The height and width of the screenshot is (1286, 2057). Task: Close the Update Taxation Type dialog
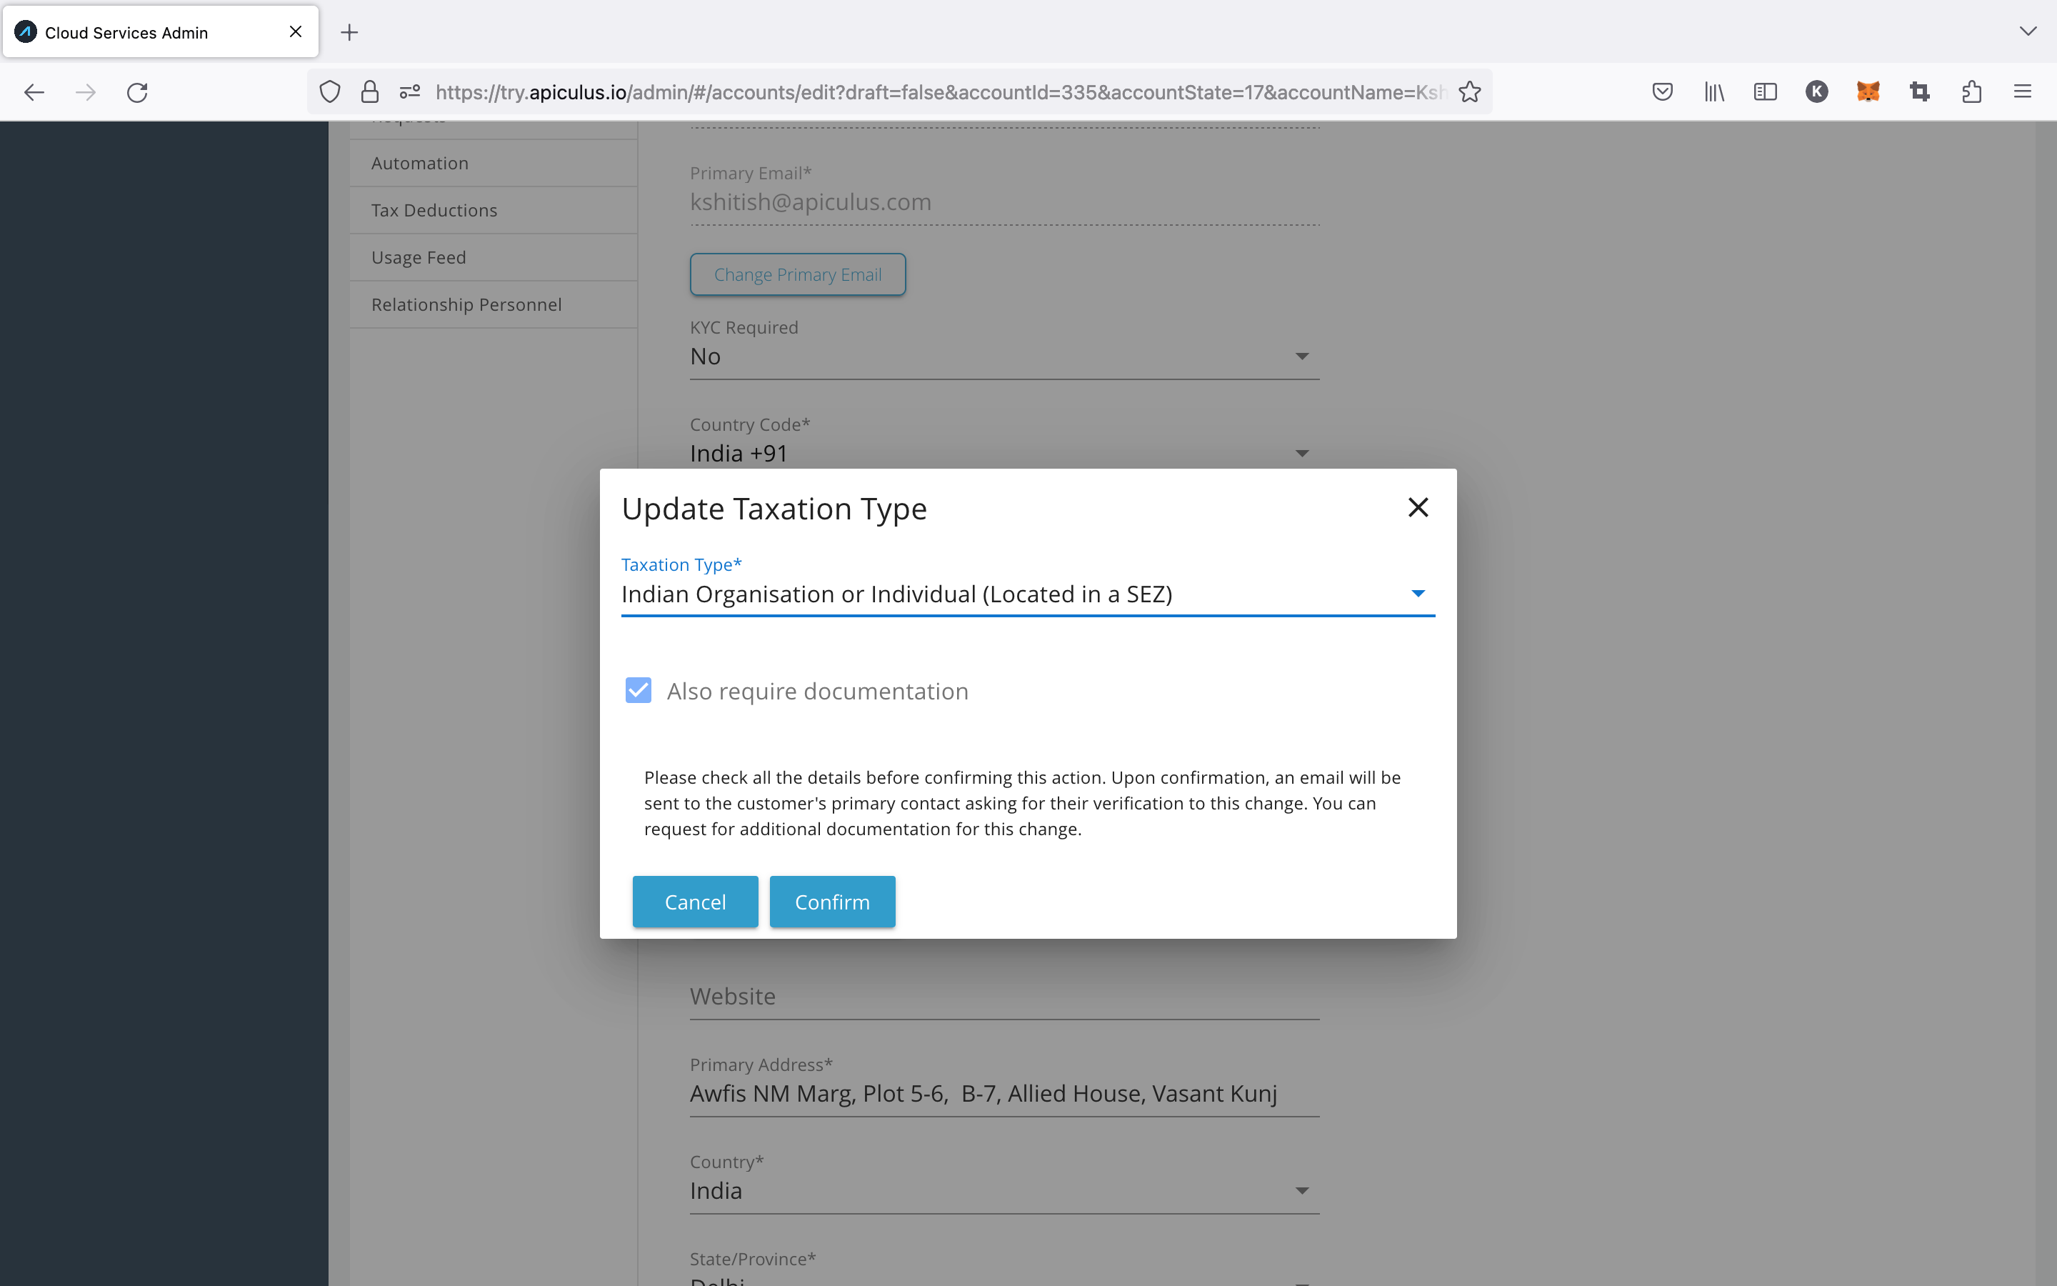click(x=1418, y=508)
